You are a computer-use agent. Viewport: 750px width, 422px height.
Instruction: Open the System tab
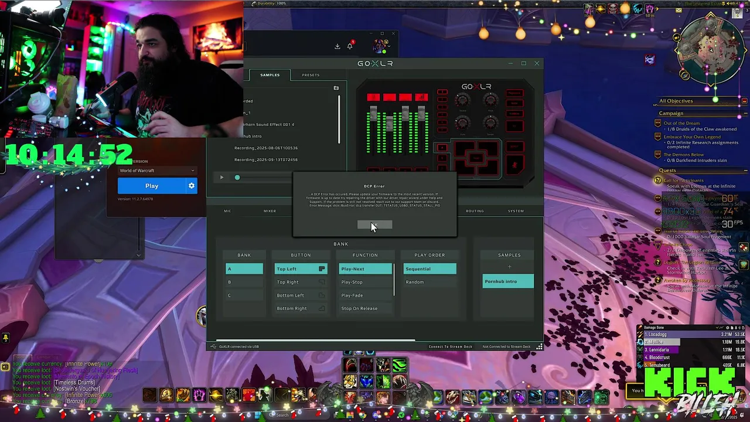coord(516,211)
